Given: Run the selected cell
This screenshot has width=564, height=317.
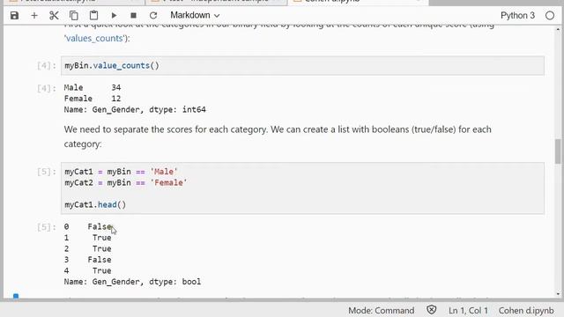Looking at the screenshot, I should [x=114, y=16].
